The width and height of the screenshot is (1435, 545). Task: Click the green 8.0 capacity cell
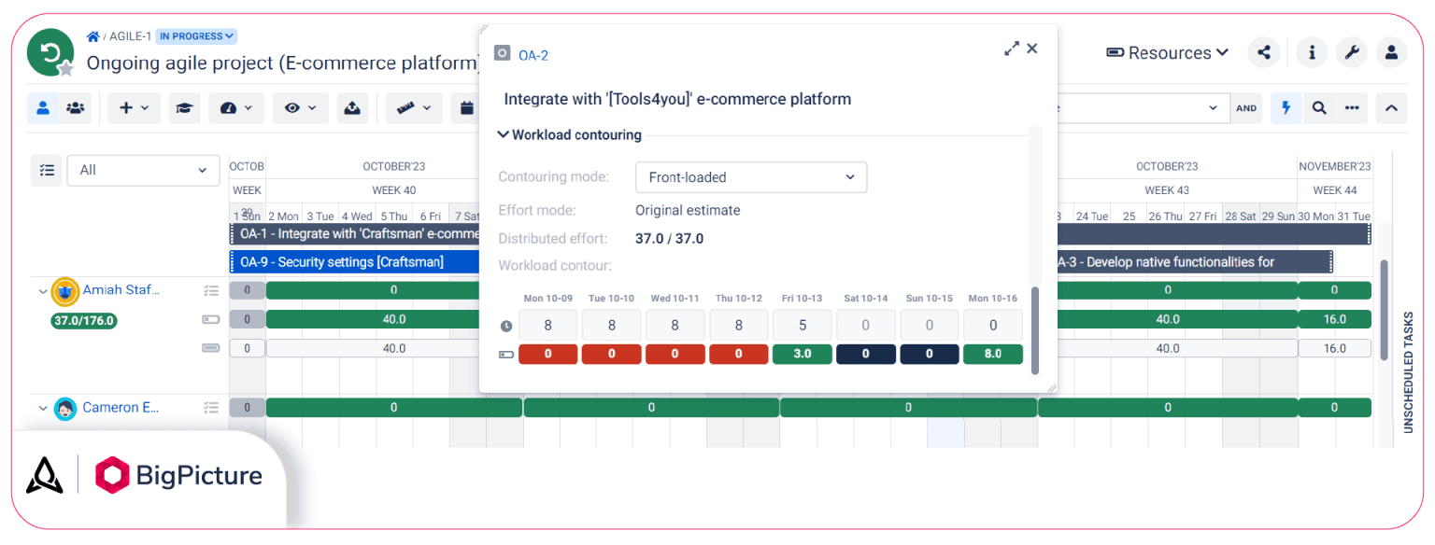[x=992, y=355]
